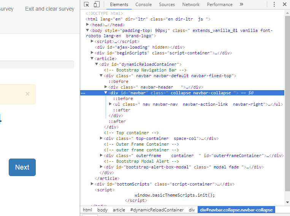Open the Performance tab
Image resolution: width=290 pixels, height=216 pixels.
[220, 5]
